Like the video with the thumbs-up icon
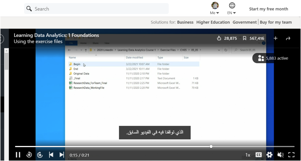 pyautogui.click(x=219, y=38)
